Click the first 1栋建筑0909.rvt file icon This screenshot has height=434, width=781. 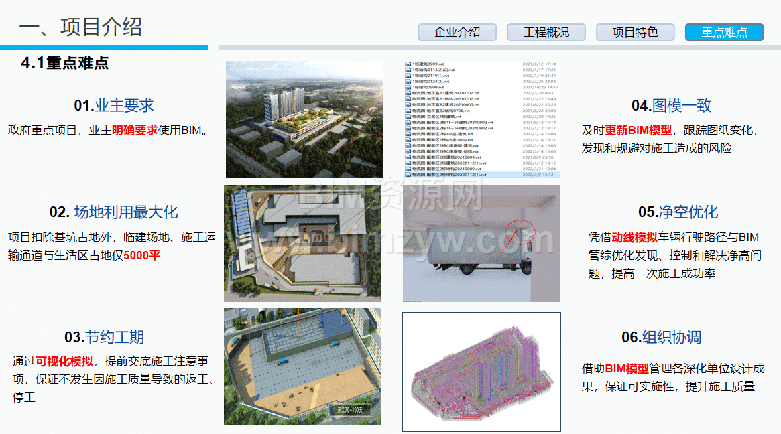(408, 64)
